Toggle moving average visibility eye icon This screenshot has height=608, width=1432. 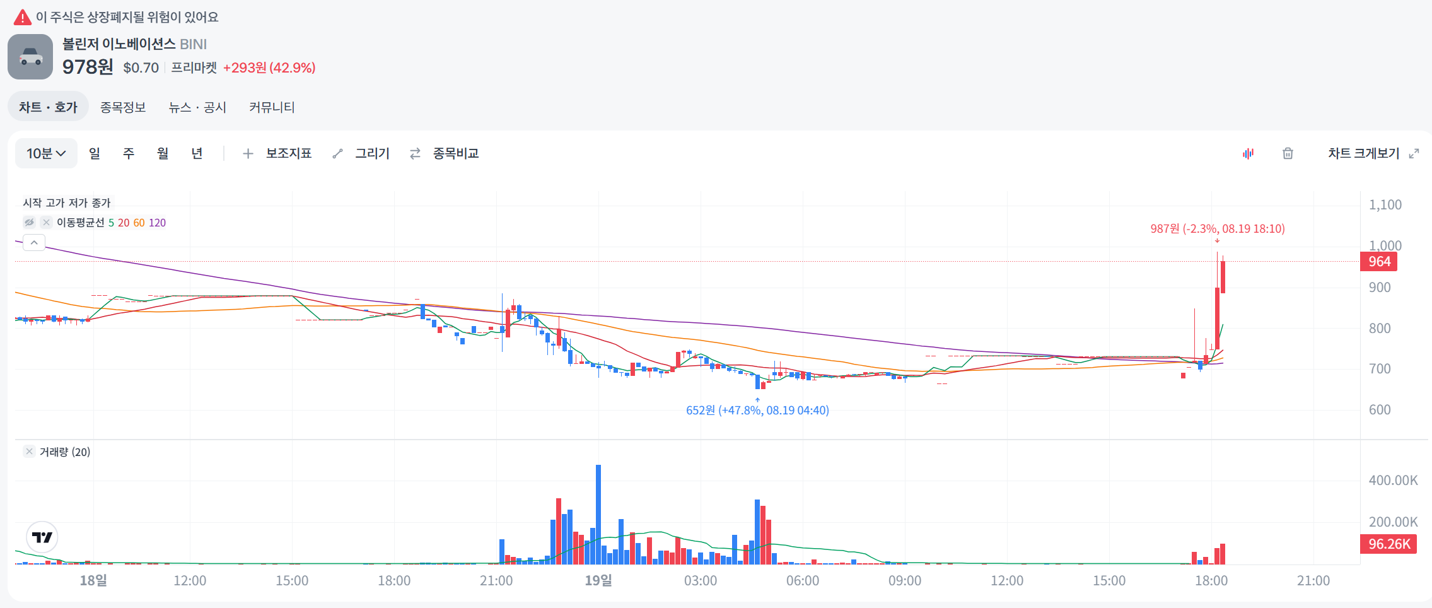point(29,222)
